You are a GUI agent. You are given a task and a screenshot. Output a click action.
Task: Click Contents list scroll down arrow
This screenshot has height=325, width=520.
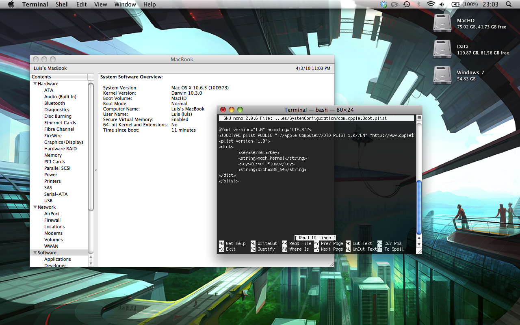point(91,264)
